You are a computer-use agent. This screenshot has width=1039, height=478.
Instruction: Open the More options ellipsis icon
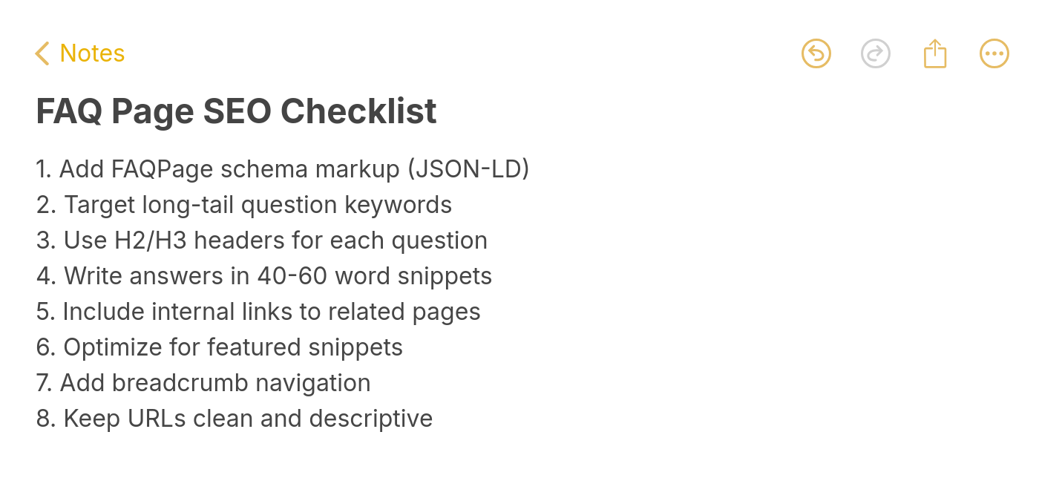point(994,53)
